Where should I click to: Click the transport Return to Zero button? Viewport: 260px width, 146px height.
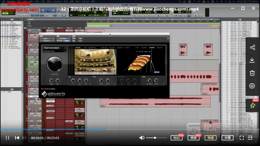click(x=140, y=16)
